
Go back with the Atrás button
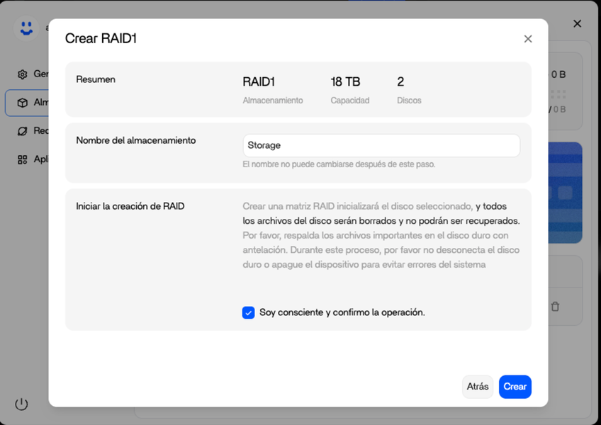click(x=478, y=387)
